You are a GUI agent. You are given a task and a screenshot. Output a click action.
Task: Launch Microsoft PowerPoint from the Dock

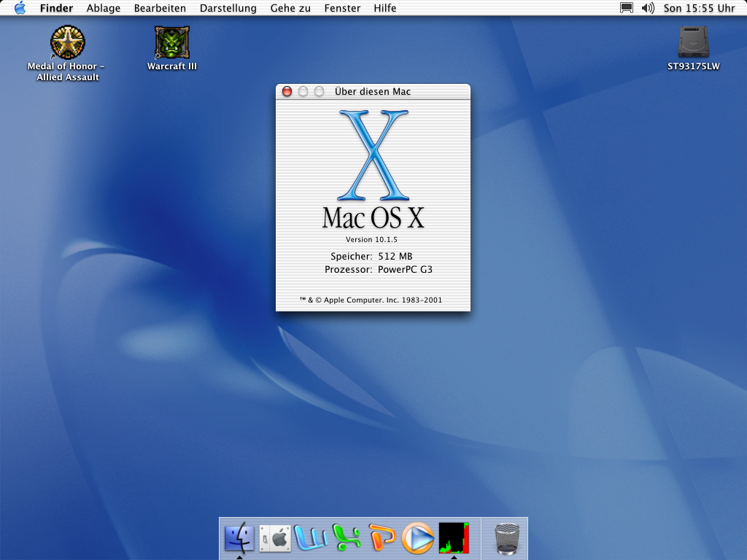[x=382, y=537]
